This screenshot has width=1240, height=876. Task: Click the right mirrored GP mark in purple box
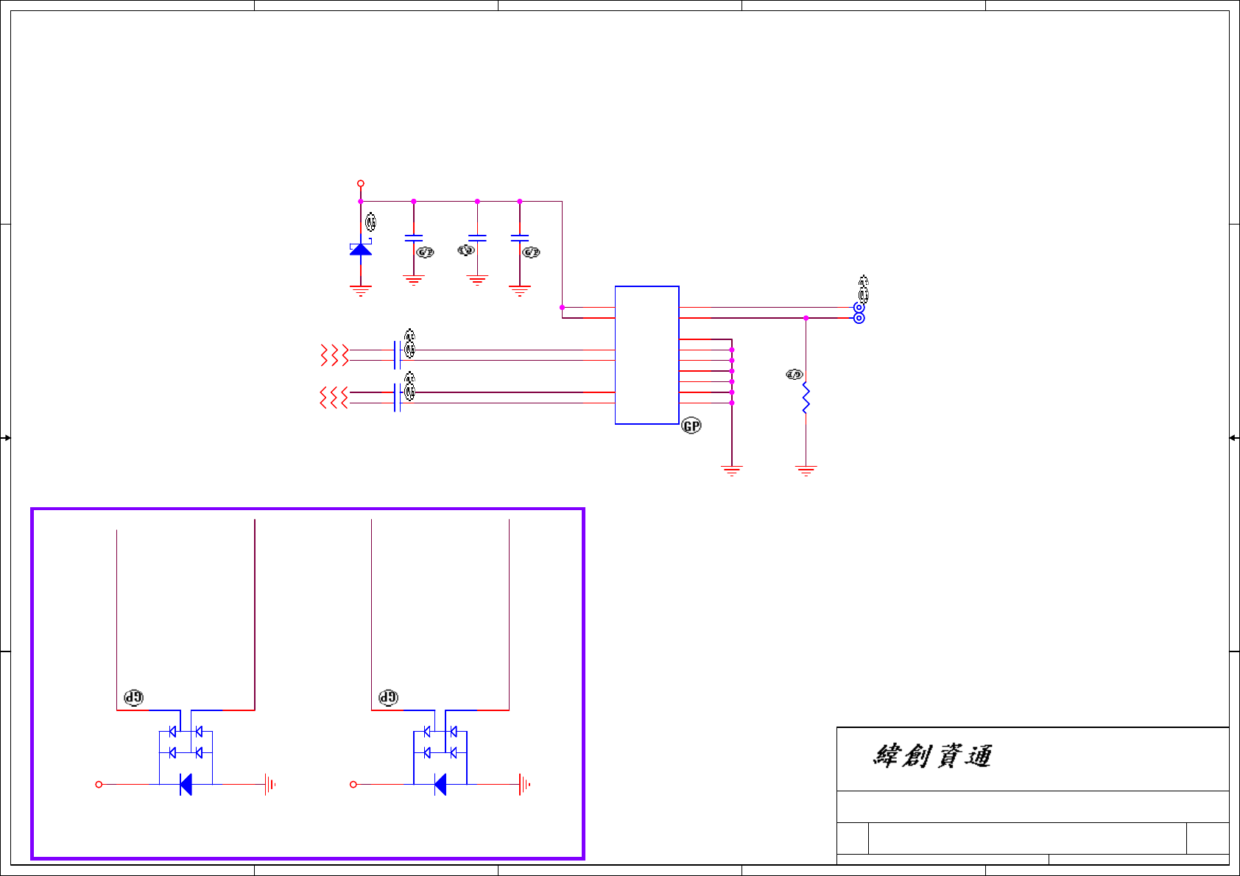coord(388,697)
